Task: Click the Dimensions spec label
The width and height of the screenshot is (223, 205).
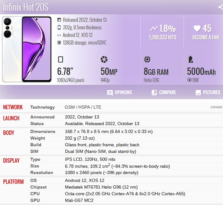Action: (43, 131)
